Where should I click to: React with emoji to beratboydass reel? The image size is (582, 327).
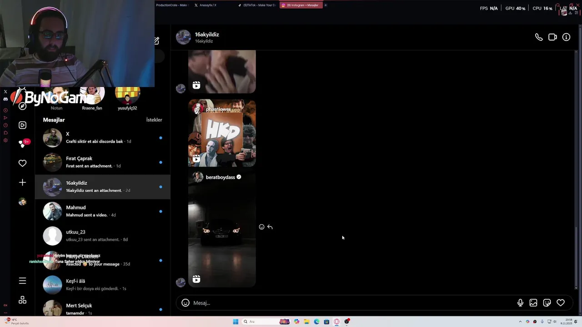[261, 227]
